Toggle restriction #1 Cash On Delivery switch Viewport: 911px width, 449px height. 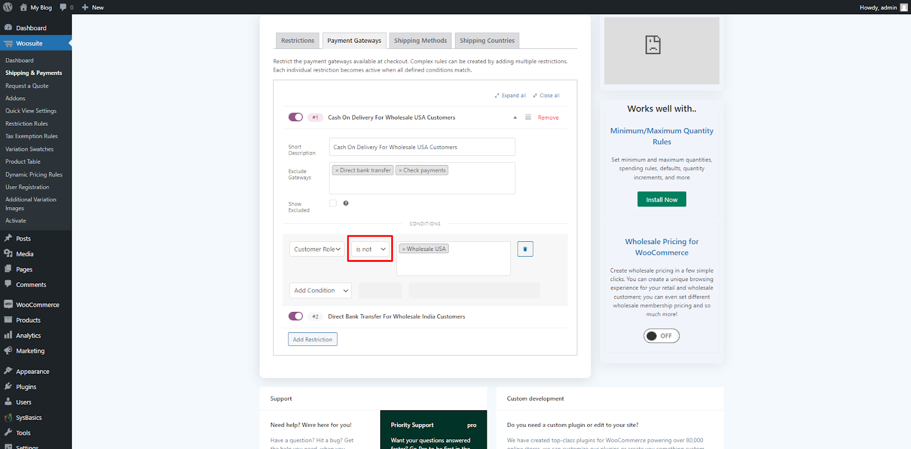tap(296, 117)
